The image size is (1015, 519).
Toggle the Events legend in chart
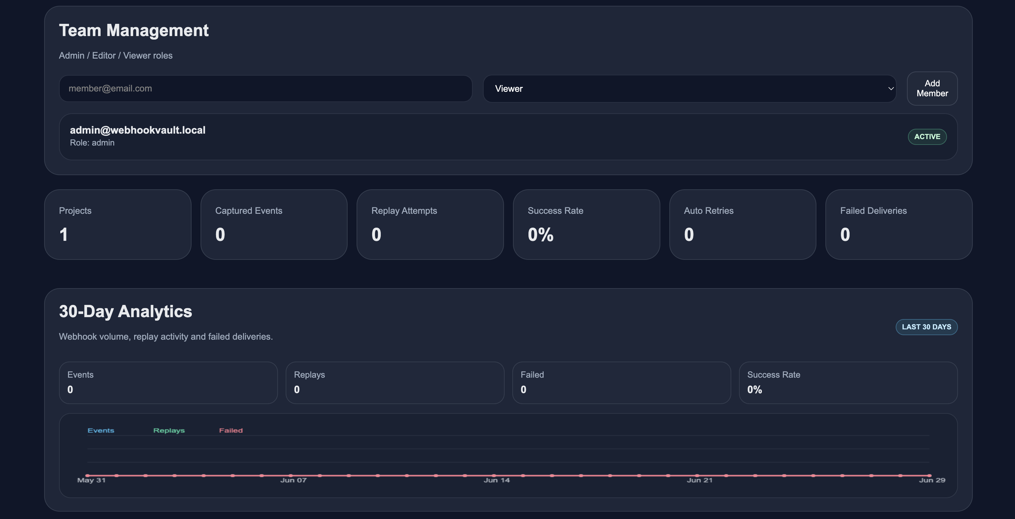[101, 430]
